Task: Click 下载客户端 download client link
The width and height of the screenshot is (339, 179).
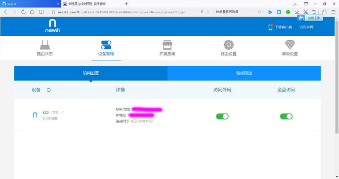Action: 281,27
